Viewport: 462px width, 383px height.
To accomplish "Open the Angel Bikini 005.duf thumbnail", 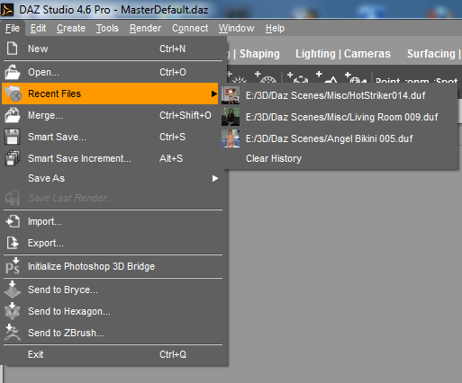I will click(x=231, y=138).
